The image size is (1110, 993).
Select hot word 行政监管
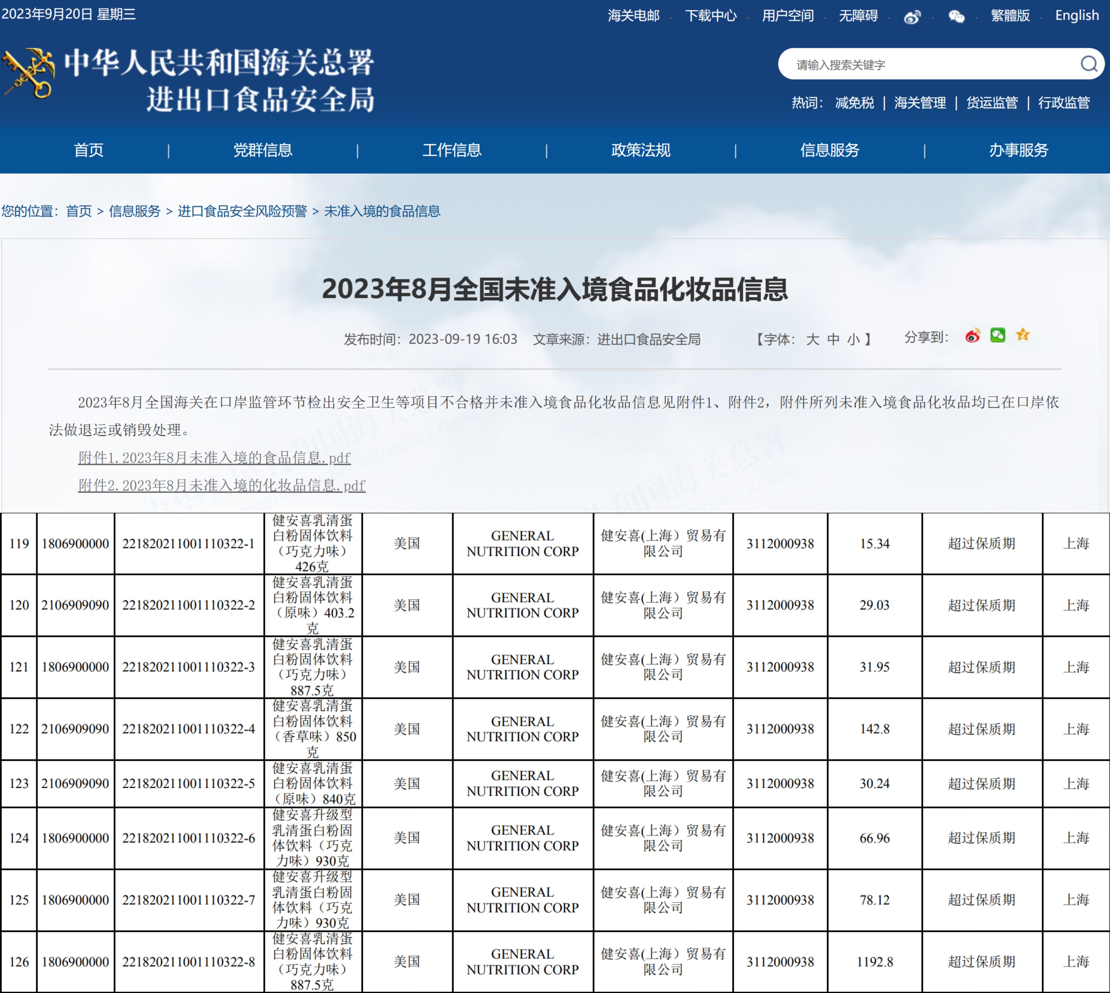pyautogui.click(x=1064, y=102)
